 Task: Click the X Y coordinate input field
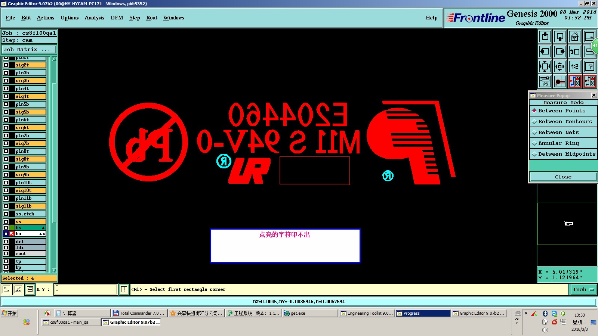[x=86, y=289]
